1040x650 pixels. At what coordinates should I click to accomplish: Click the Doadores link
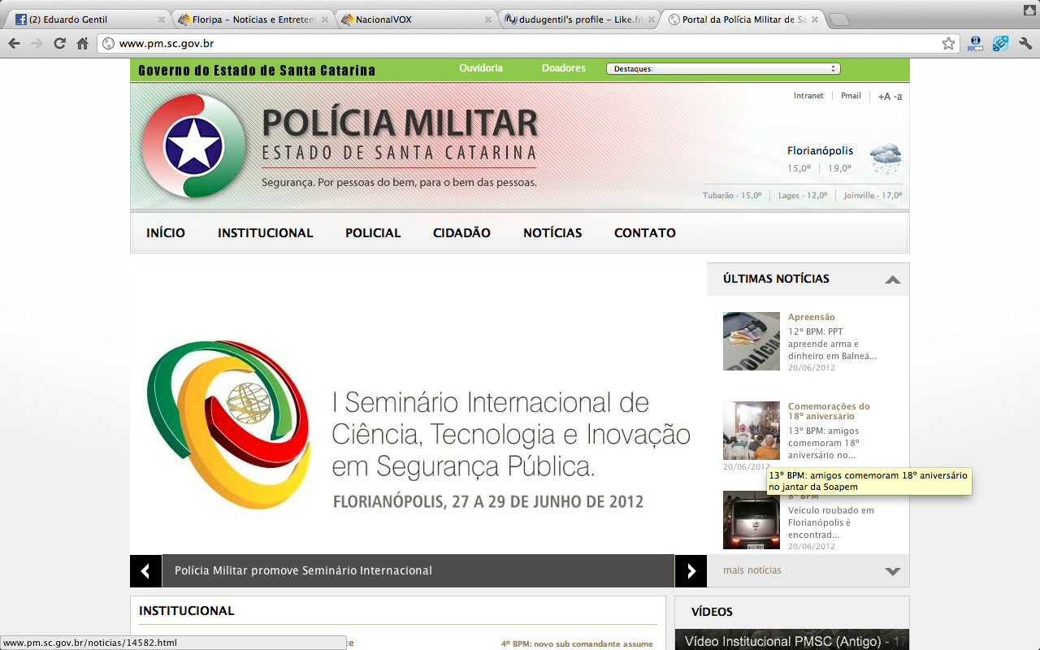click(564, 68)
